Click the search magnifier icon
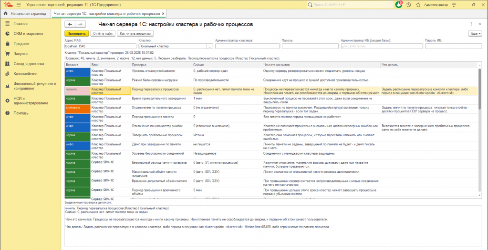This screenshot has width=488, height=250. (310, 5)
